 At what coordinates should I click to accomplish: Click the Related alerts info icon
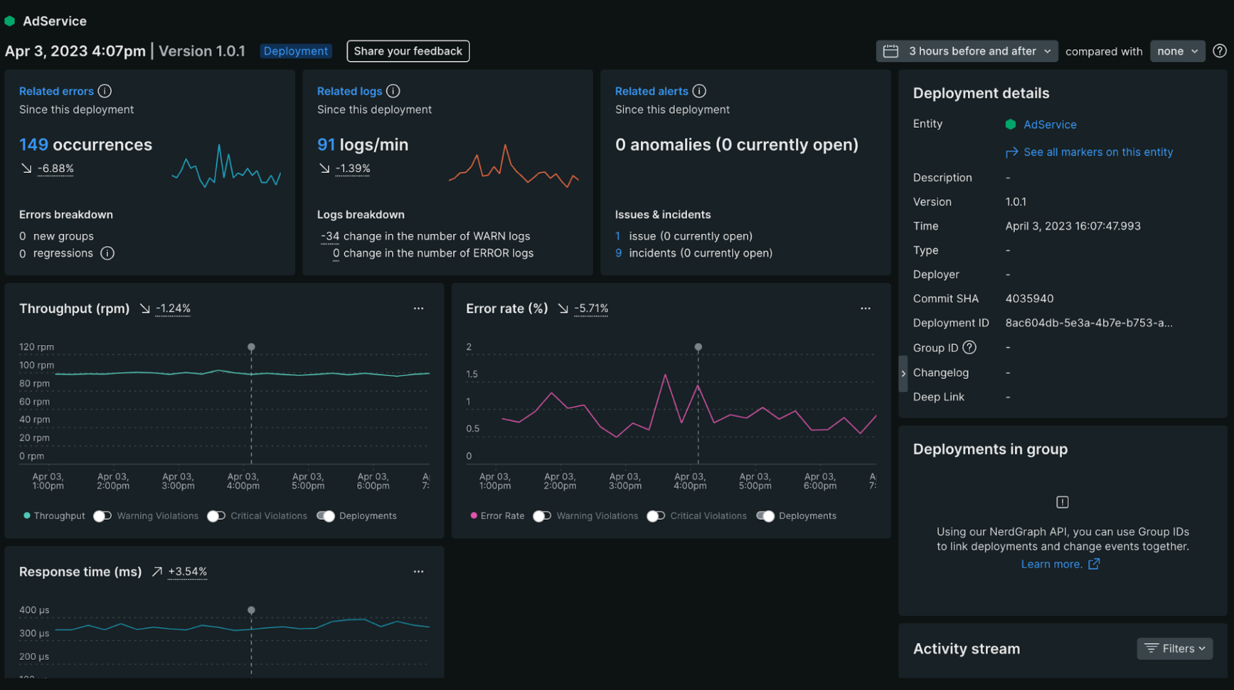coord(699,91)
